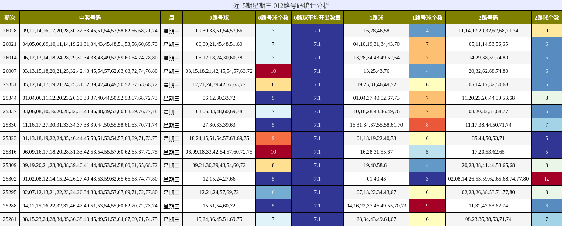Select the 1路球 column header
The image size is (562, 226).
pos(377,17)
